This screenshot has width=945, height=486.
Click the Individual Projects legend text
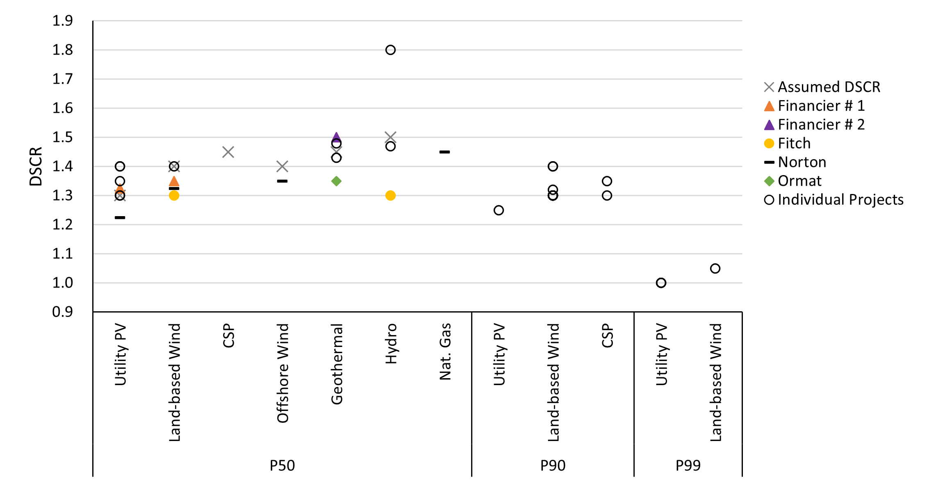point(840,200)
